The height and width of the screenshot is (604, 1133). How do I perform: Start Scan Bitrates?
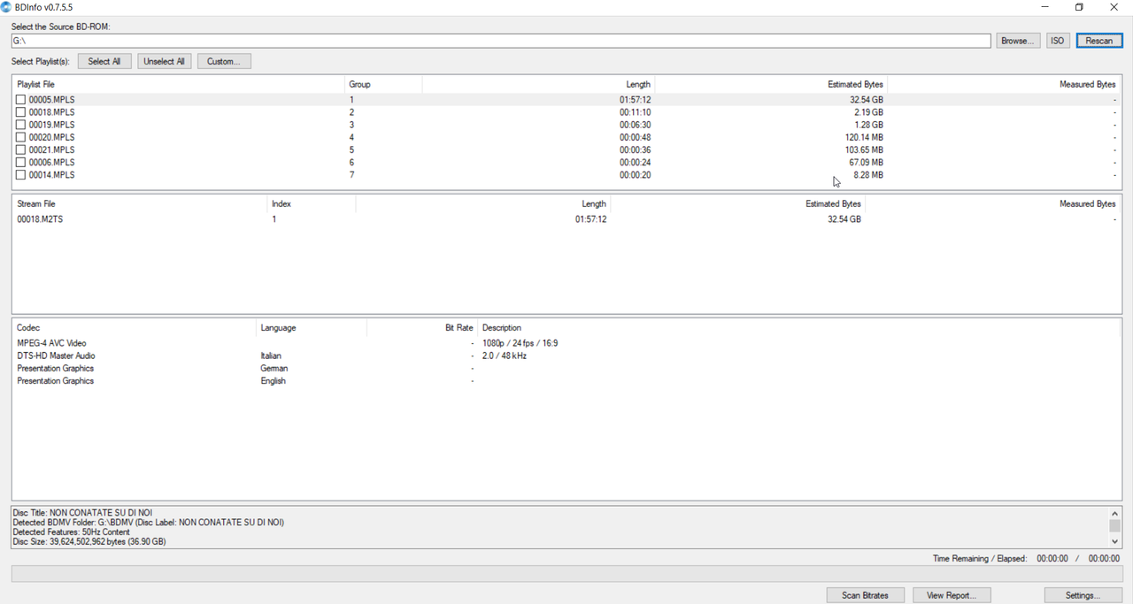point(865,595)
